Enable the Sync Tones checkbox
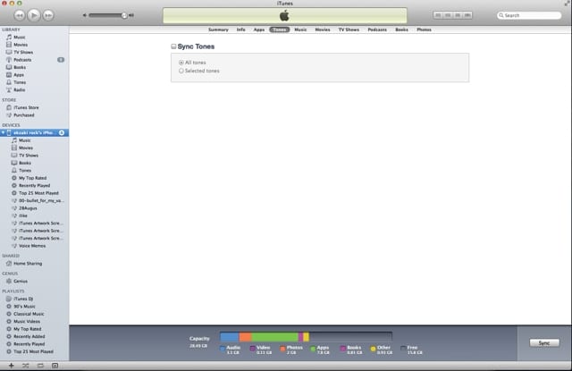 coord(173,46)
